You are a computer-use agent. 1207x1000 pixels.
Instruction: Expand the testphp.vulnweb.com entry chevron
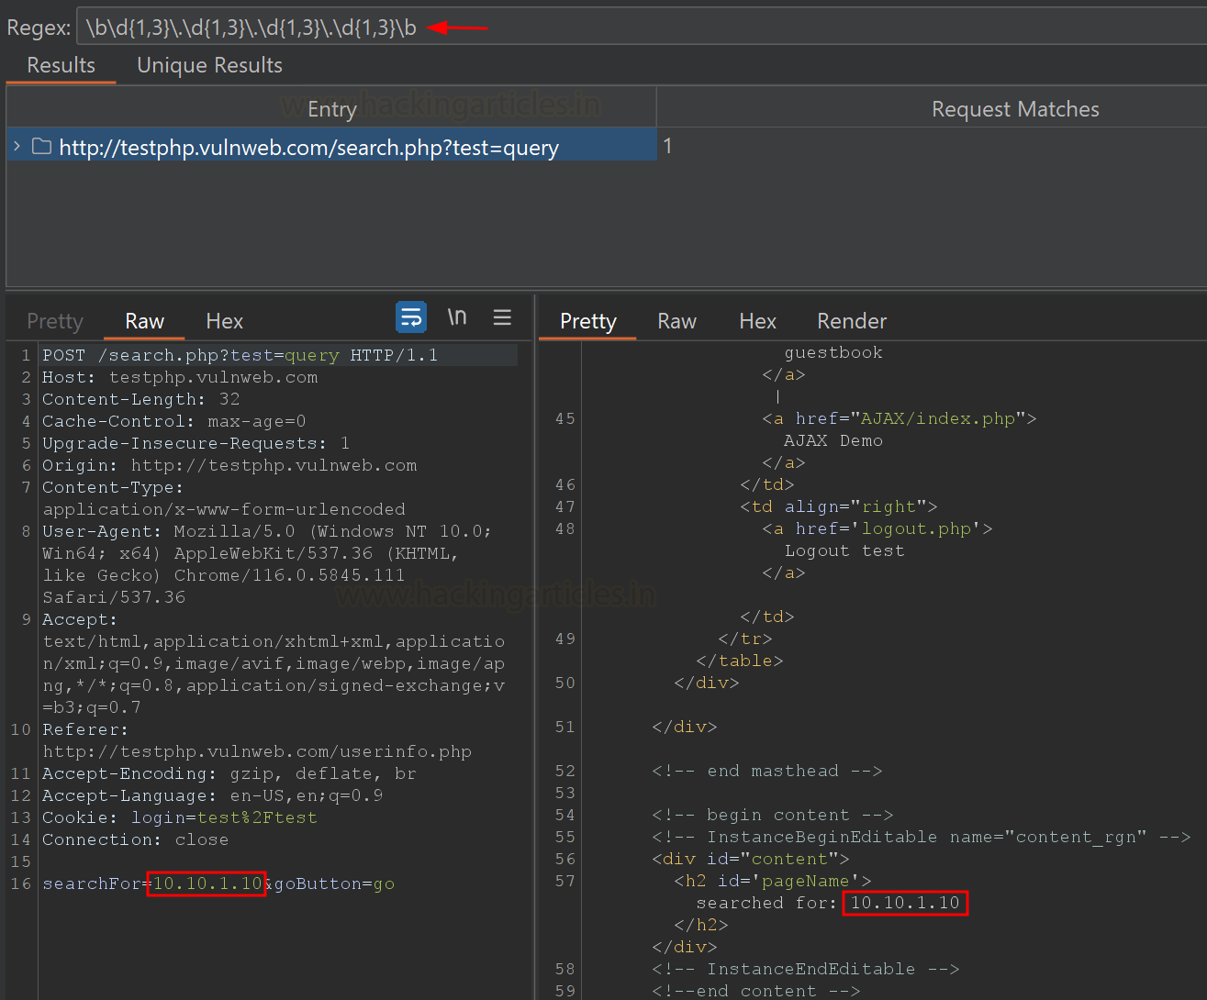(17, 147)
